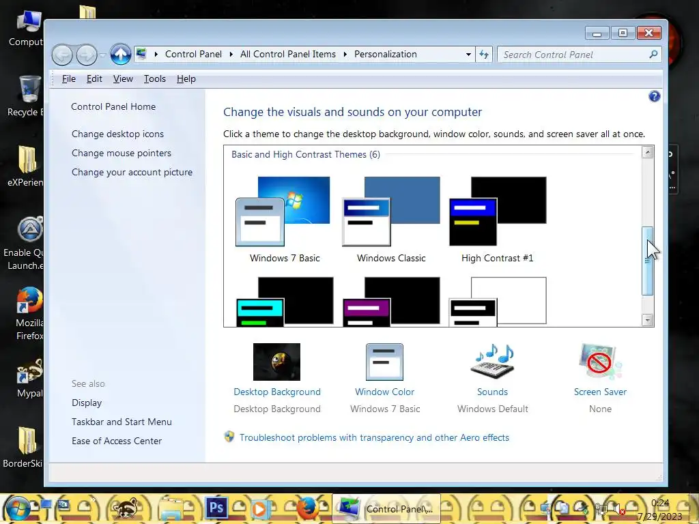The width and height of the screenshot is (699, 524).
Task: Open the Help question mark icon
Action: pos(654,96)
